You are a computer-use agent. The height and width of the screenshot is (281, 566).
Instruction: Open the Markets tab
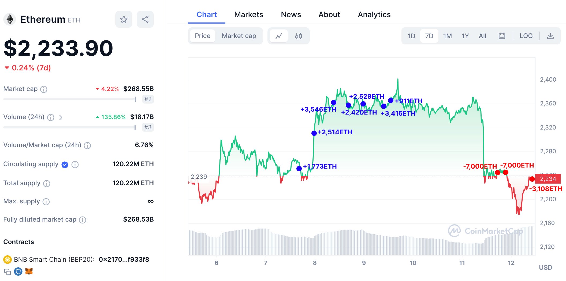(x=248, y=14)
